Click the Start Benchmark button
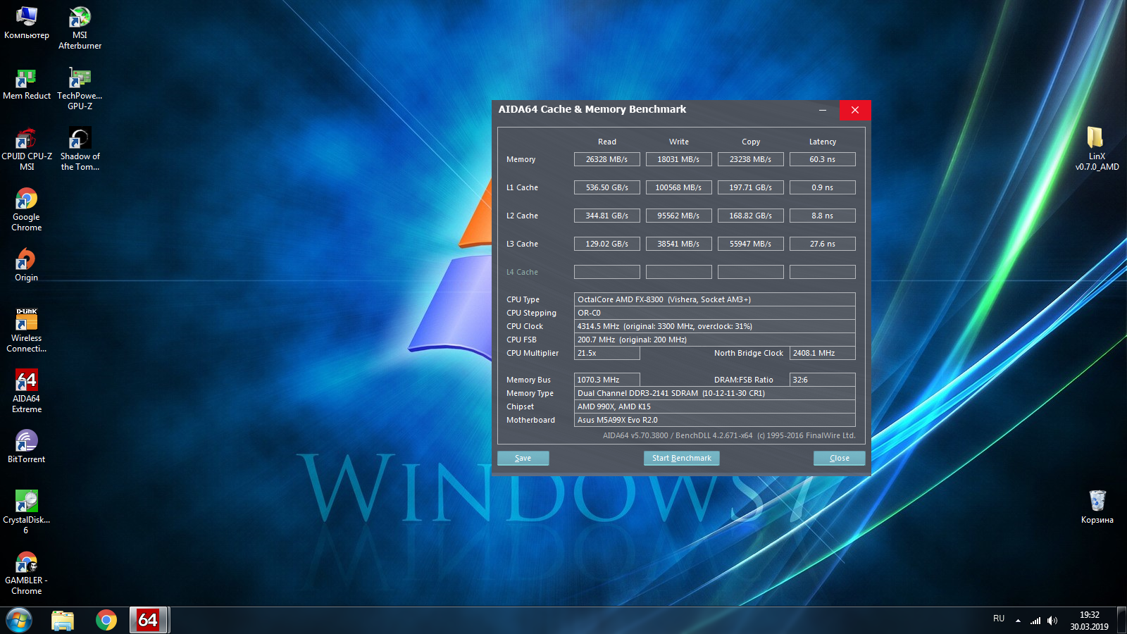Image resolution: width=1127 pixels, height=634 pixels. pos(682,458)
